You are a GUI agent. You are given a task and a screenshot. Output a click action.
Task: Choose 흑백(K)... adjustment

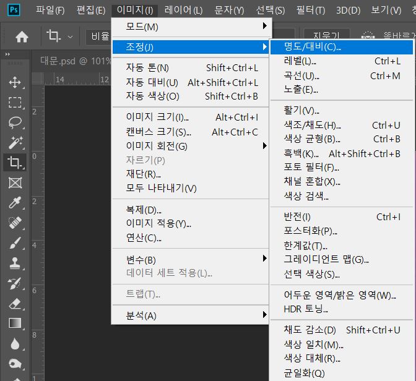[342, 153]
